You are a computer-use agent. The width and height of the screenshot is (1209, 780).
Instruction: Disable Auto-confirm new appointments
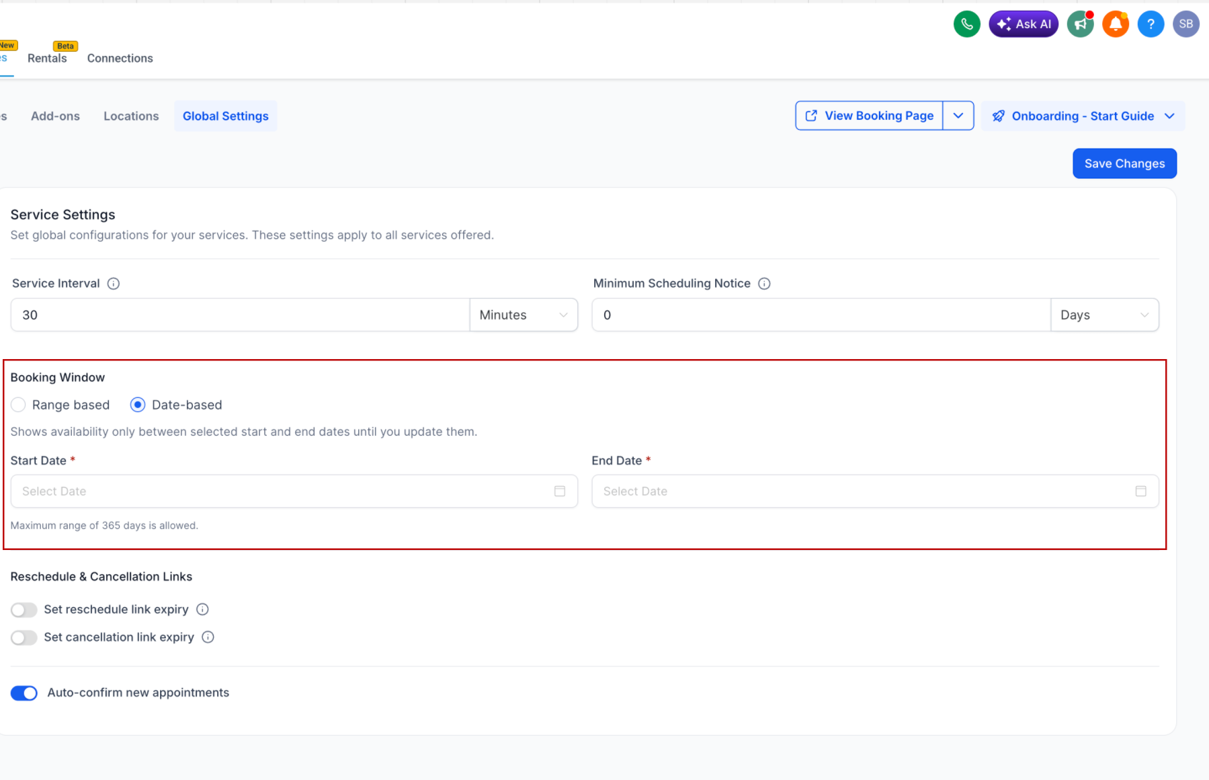tap(24, 693)
